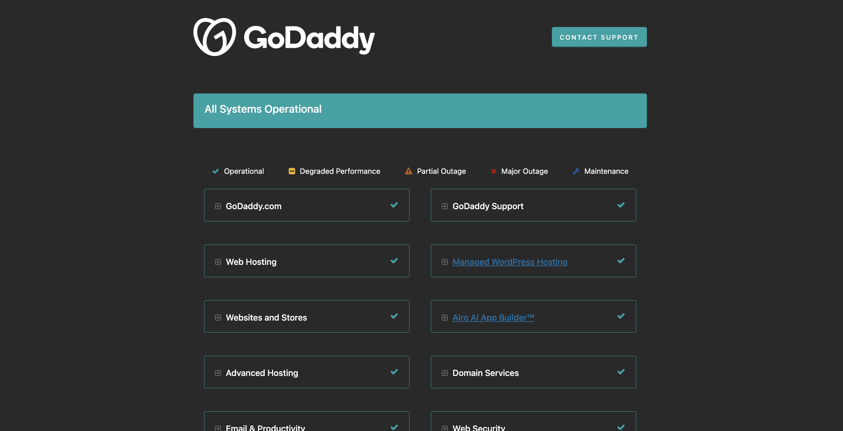The image size is (843, 431).
Task: Expand the Advanced Hosting group
Action: pos(218,373)
